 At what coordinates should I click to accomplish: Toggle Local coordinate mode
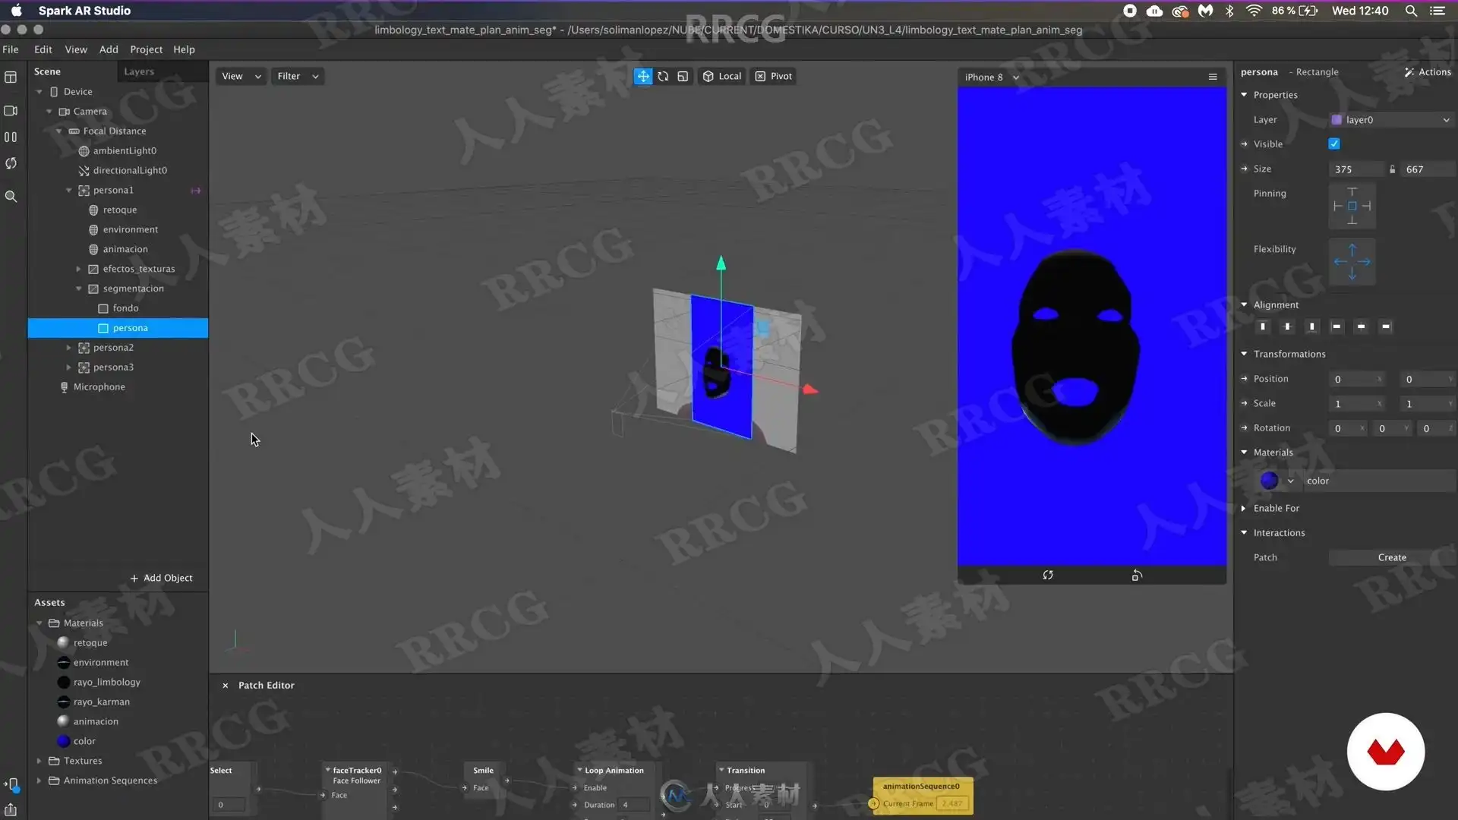coord(721,76)
